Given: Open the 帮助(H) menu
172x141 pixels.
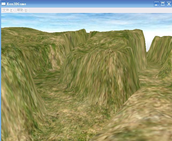Looking at the screenshot, I should click(22, 10).
